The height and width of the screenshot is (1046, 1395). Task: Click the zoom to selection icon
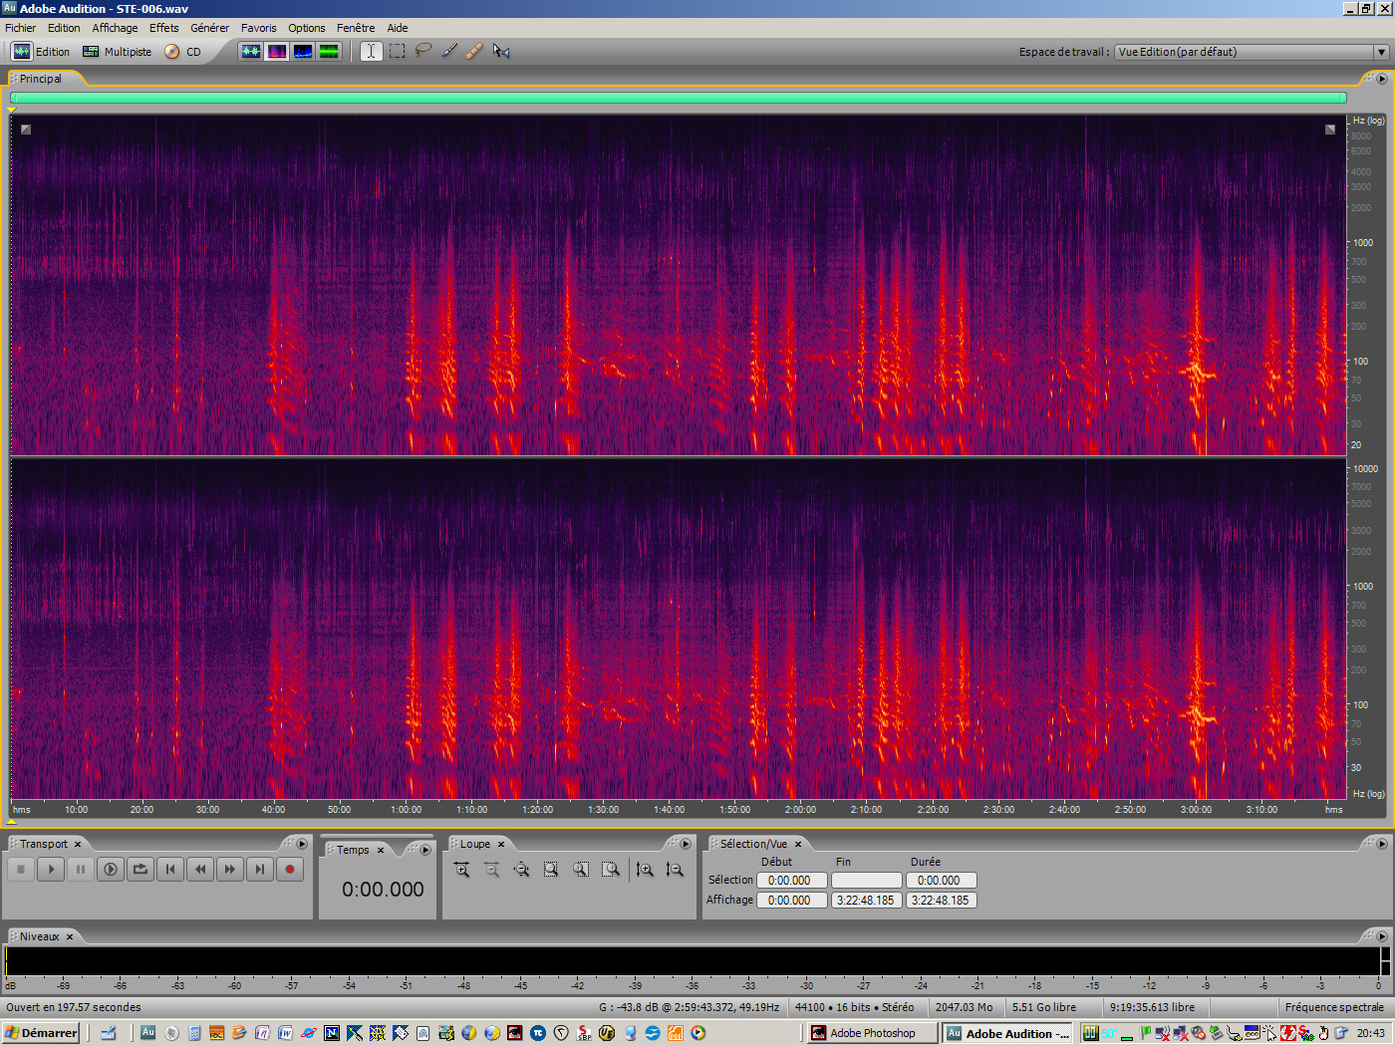551,869
